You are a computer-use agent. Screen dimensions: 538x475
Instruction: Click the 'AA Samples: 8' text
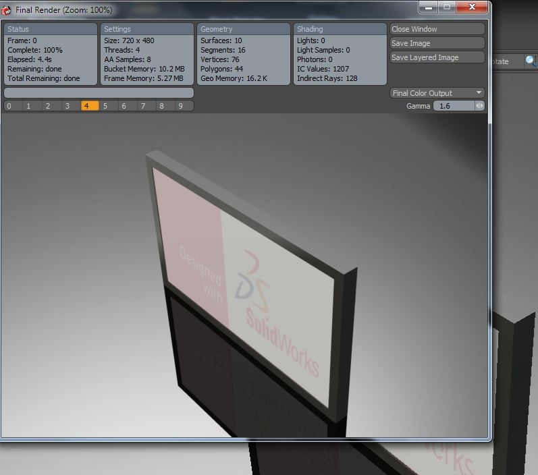[128, 59]
